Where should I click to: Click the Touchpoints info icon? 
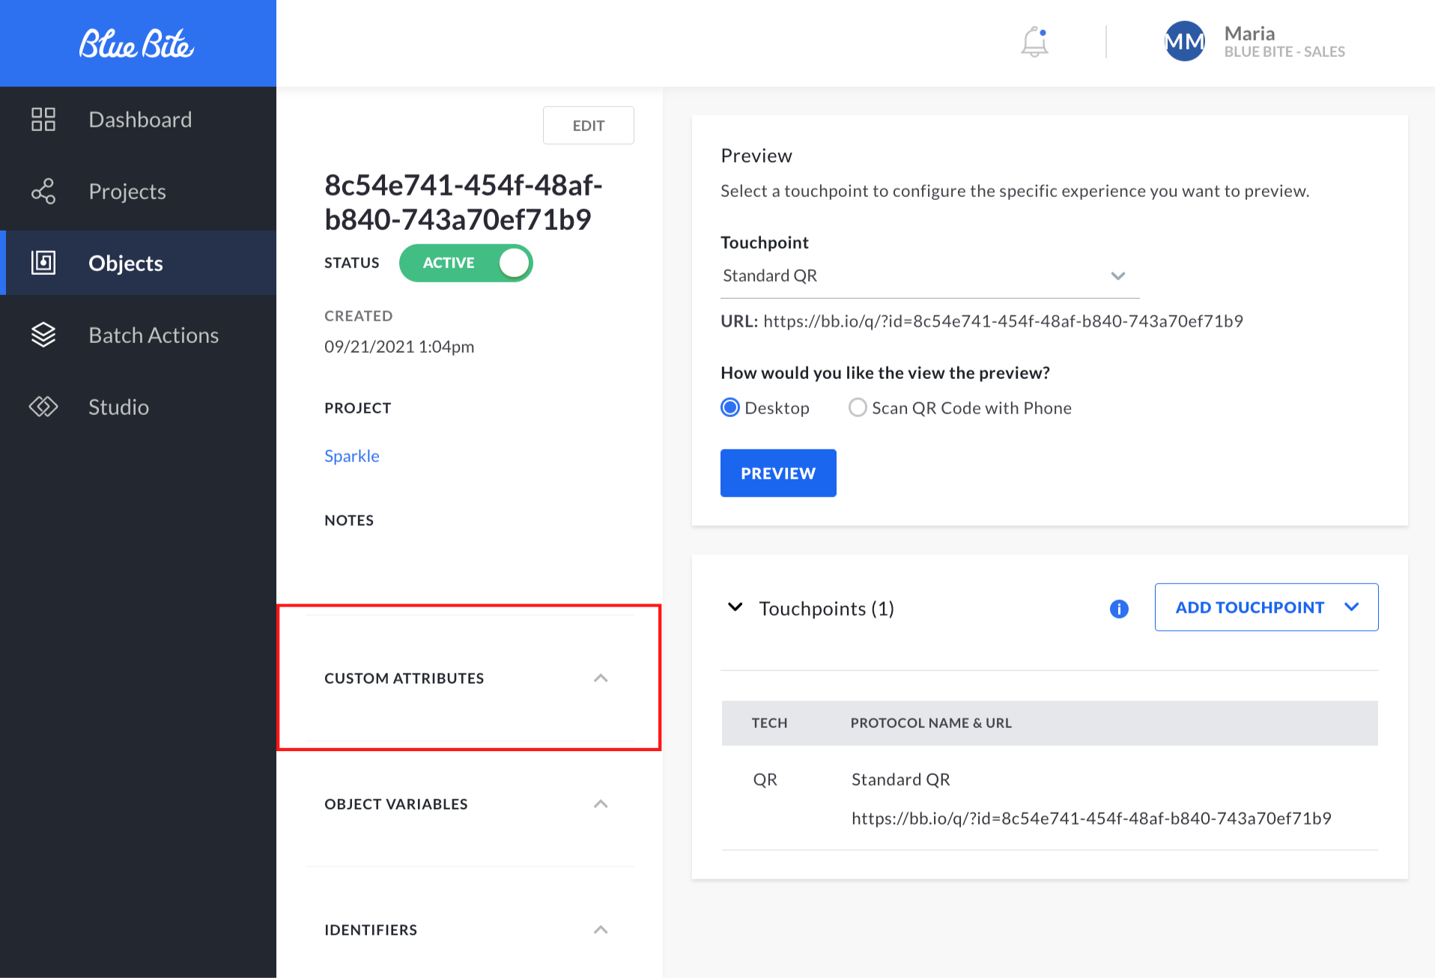1118,609
